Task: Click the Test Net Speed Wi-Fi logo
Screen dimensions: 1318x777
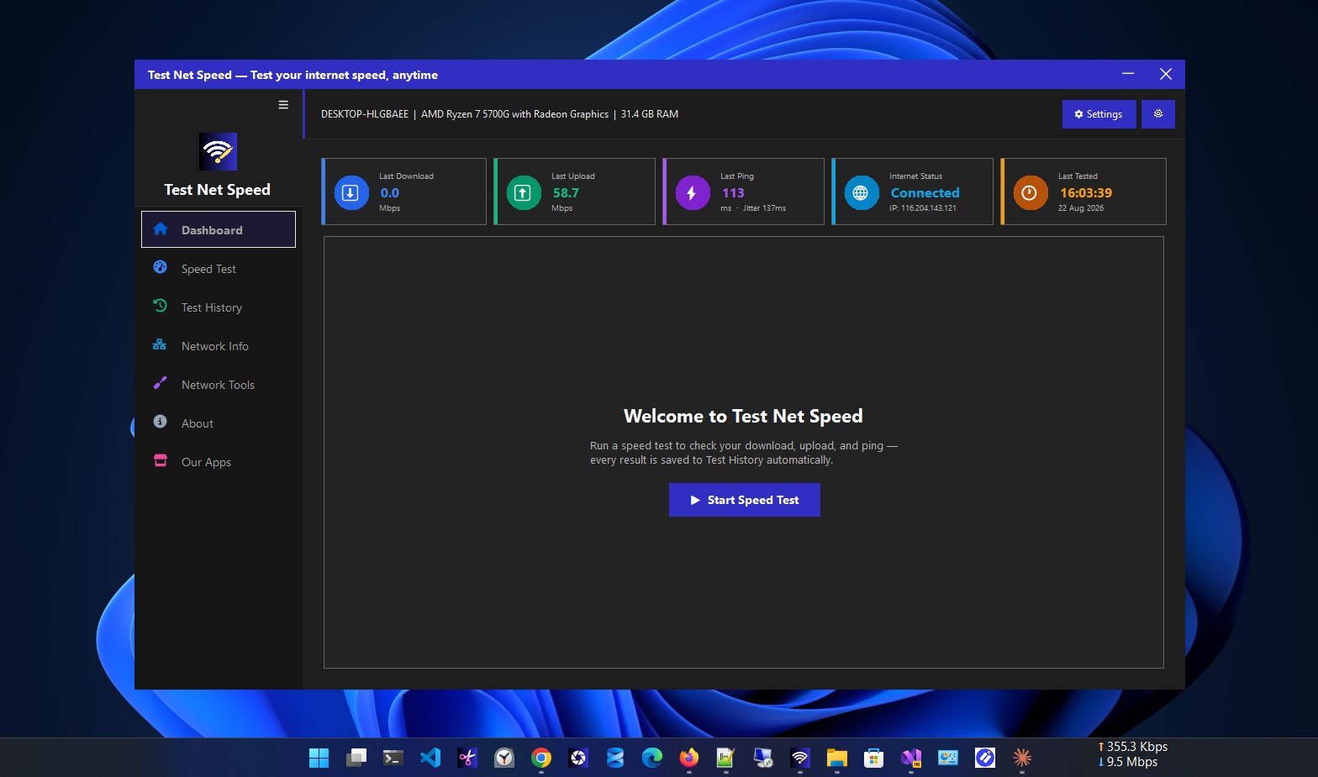Action: click(x=218, y=152)
